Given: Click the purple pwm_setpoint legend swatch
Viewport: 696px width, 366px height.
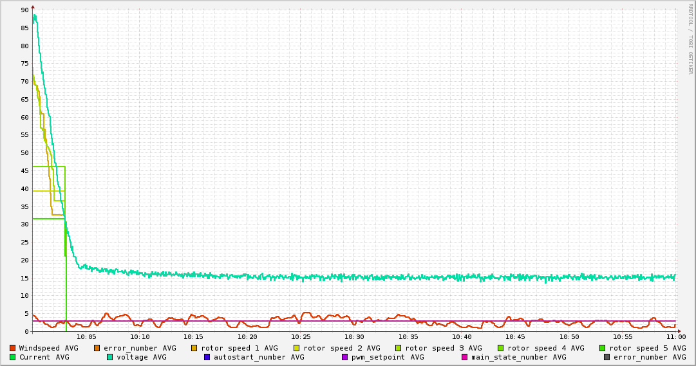Looking at the screenshot, I should [x=345, y=357].
